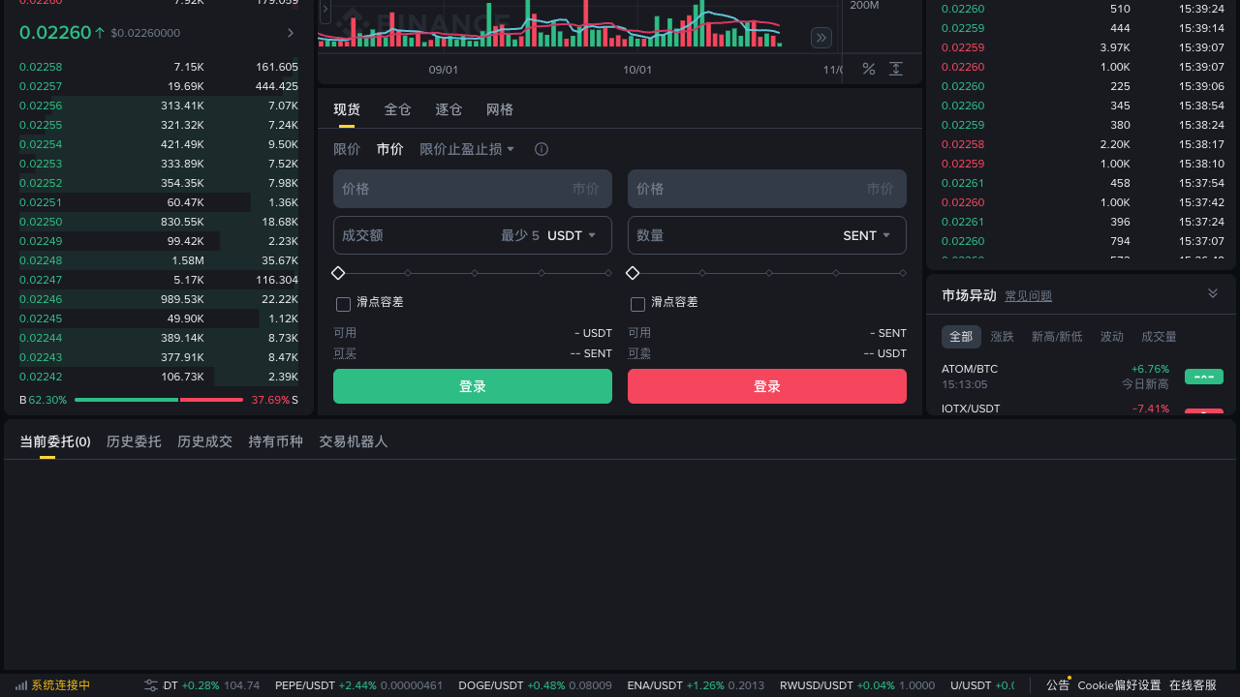Open Cookie偏好设置 link

(1119, 685)
